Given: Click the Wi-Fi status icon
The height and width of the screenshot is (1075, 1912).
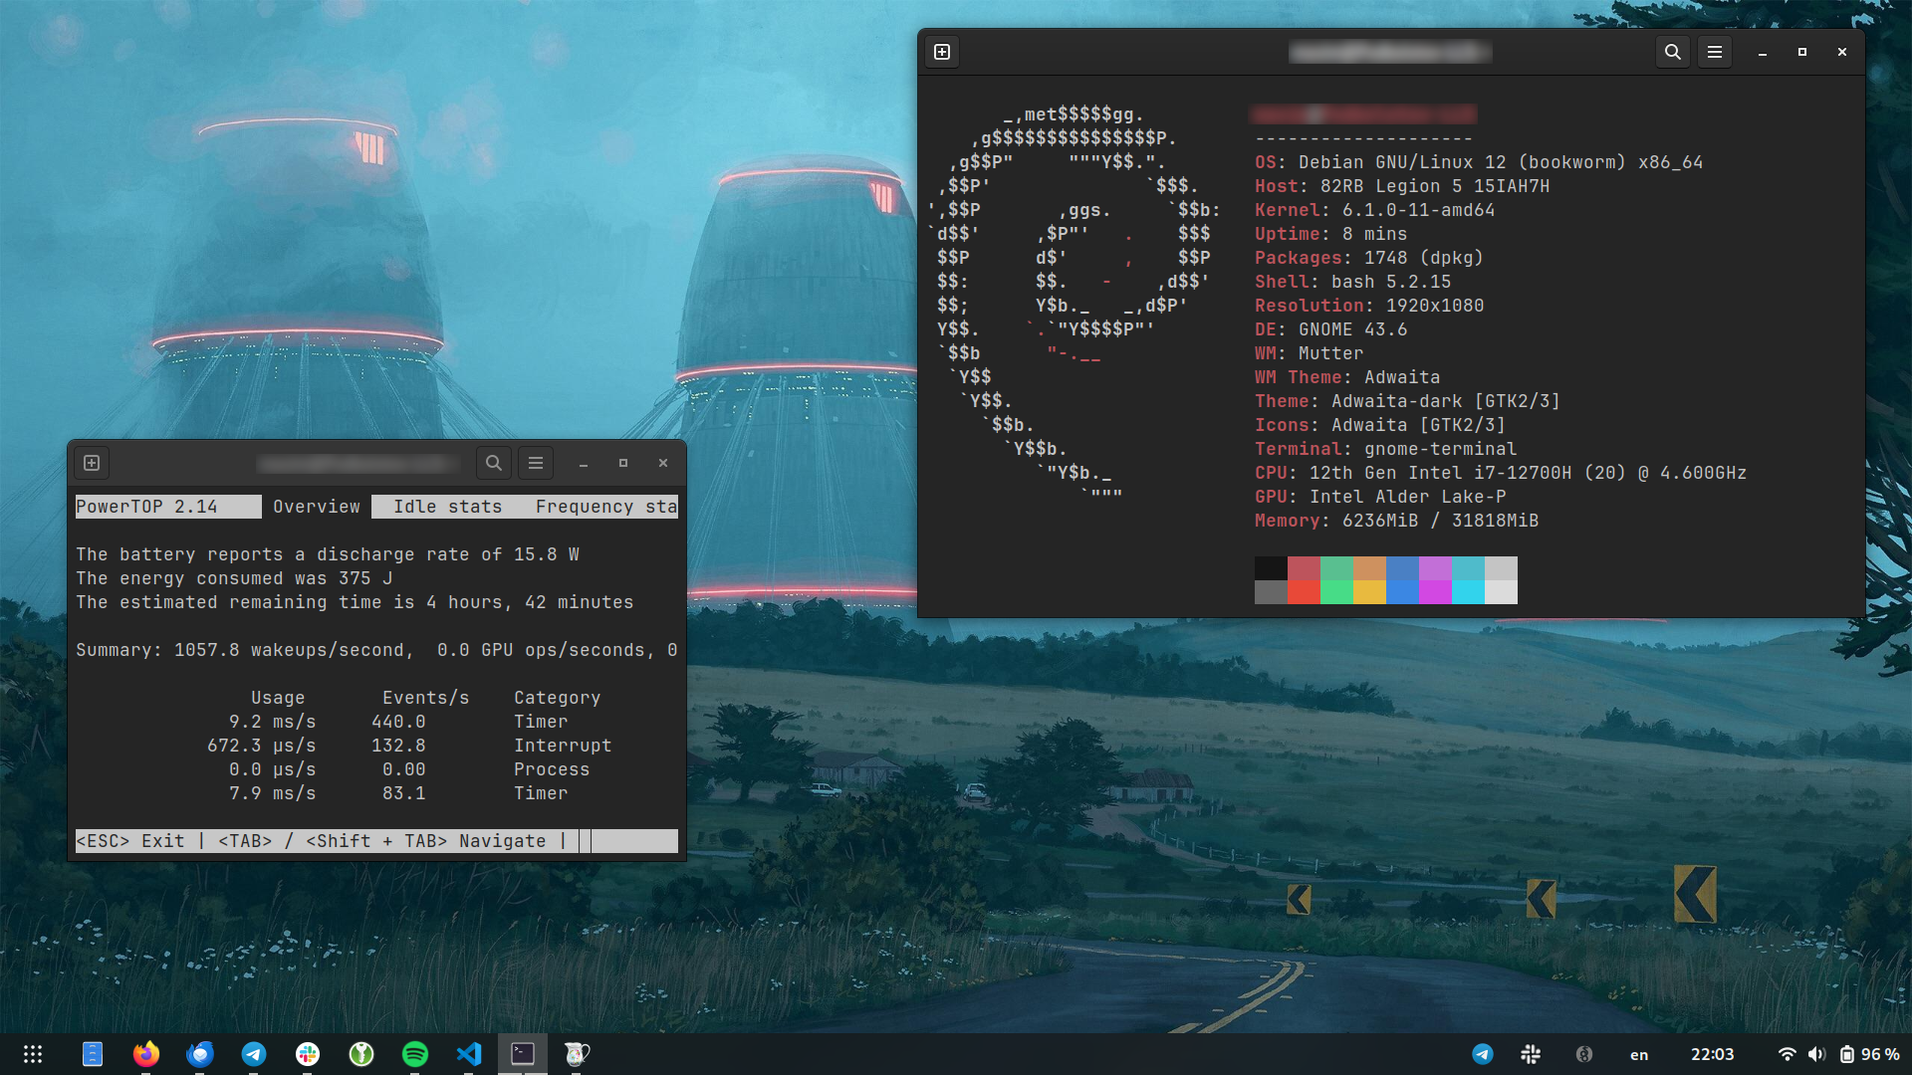Looking at the screenshot, I should click(1788, 1054).
